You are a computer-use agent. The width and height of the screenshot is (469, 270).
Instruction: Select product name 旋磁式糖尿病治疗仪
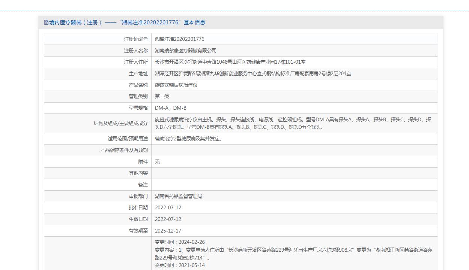point(176,85)
